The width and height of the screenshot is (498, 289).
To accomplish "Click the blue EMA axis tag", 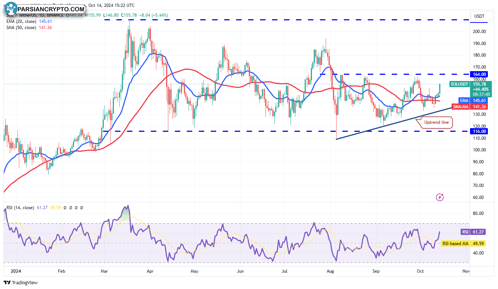I will [464, 100].
